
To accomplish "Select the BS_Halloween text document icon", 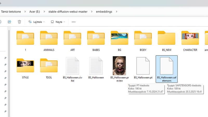I will tap(96, 66).
